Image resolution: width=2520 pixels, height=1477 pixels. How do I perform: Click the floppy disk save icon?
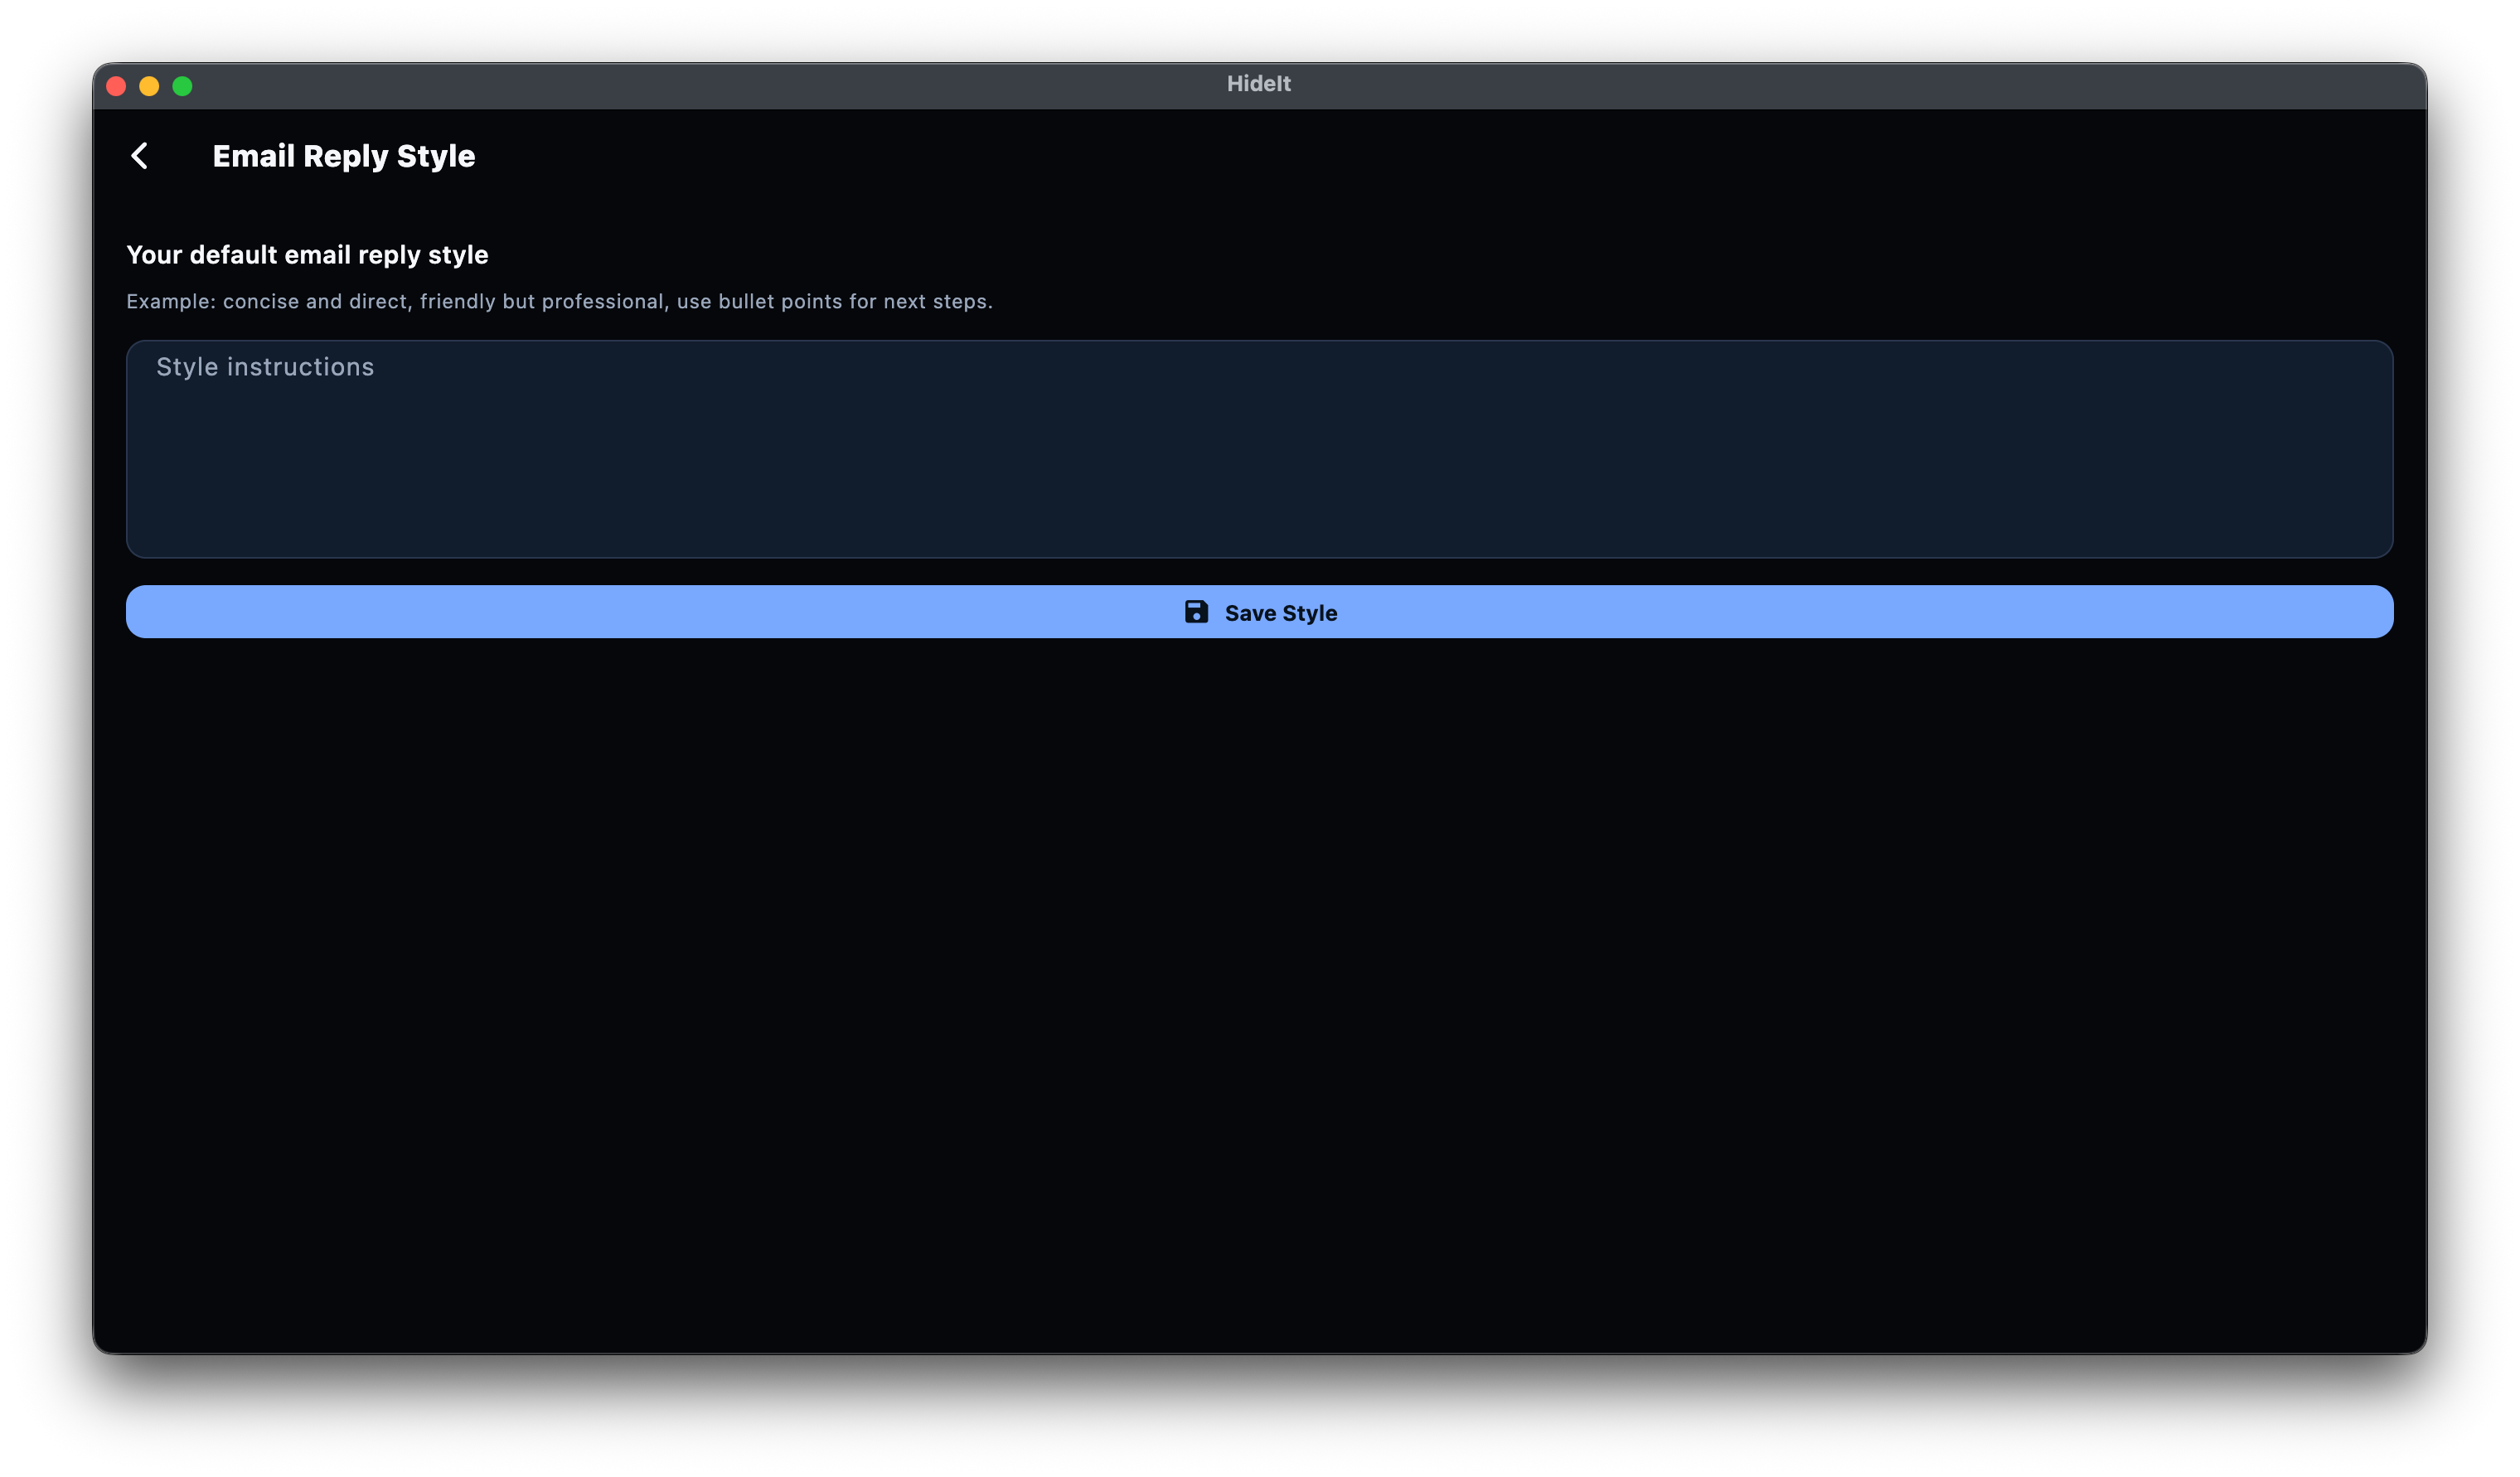coord(1196,612)
